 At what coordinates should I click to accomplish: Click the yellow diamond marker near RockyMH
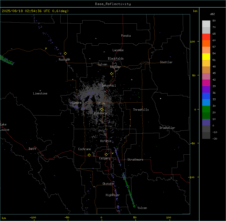coord(66,54)
